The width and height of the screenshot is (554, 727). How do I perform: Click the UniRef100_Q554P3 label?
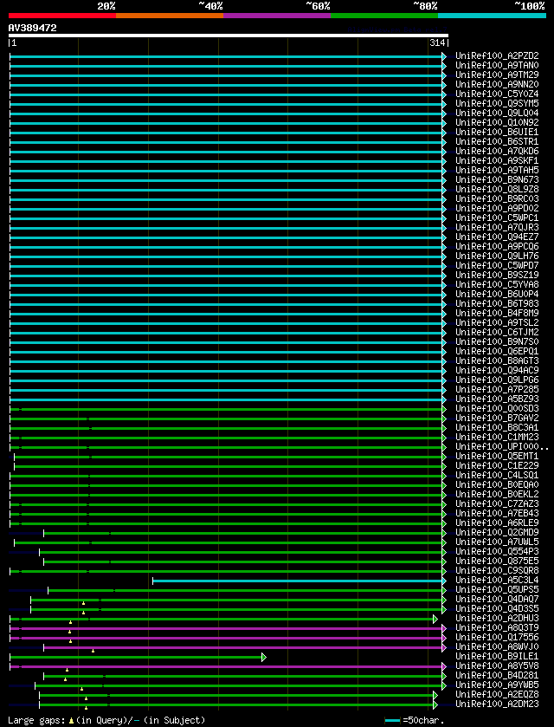point(497,552)
